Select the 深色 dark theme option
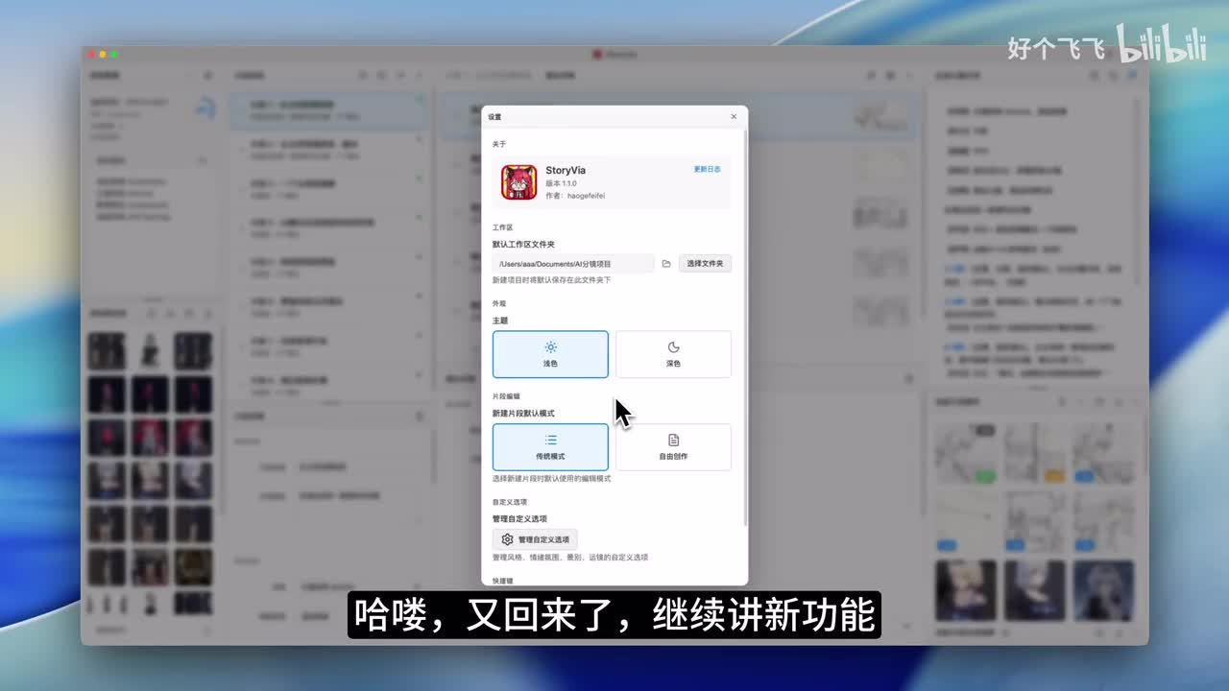Screen dimensions: 1229x691 click(x=673, y=354)
